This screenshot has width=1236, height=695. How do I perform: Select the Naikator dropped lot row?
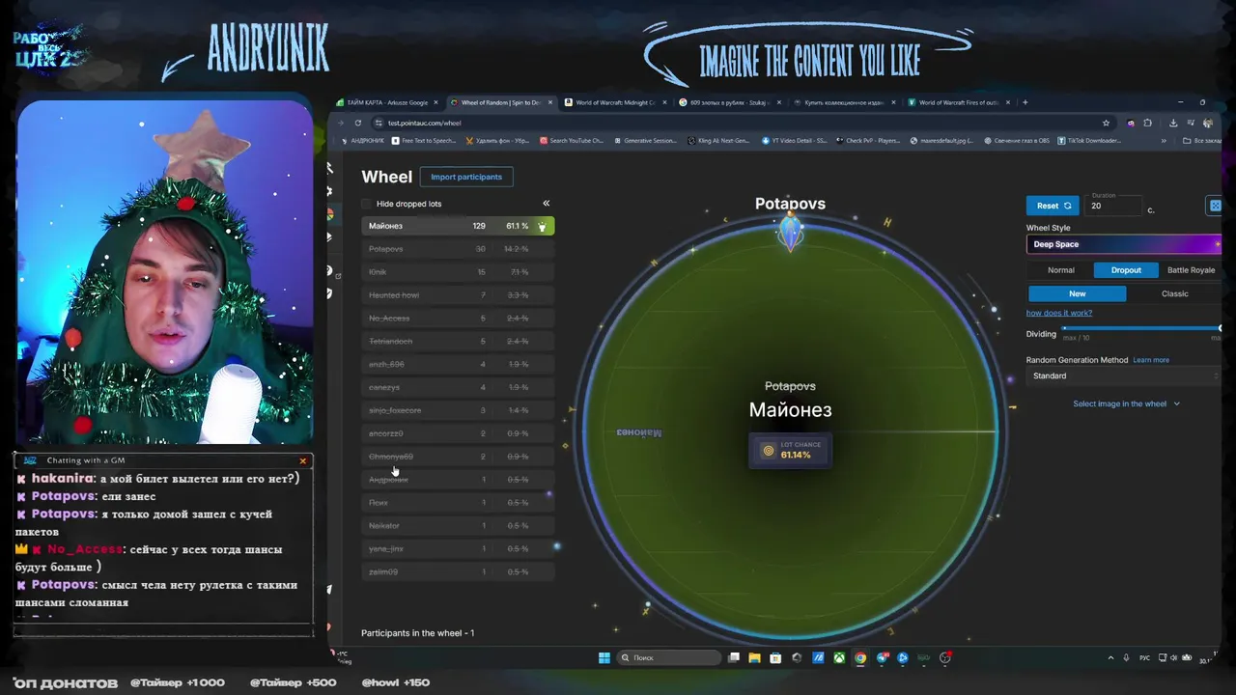tap(458, 525)
